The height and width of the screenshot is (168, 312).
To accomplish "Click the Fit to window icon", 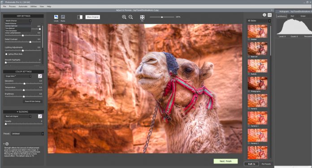I will pyautogui.click(x=142, y=17).
